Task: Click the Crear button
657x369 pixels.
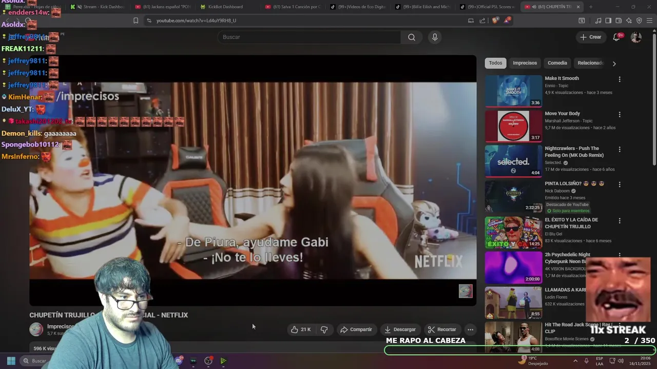Action: 590,37
